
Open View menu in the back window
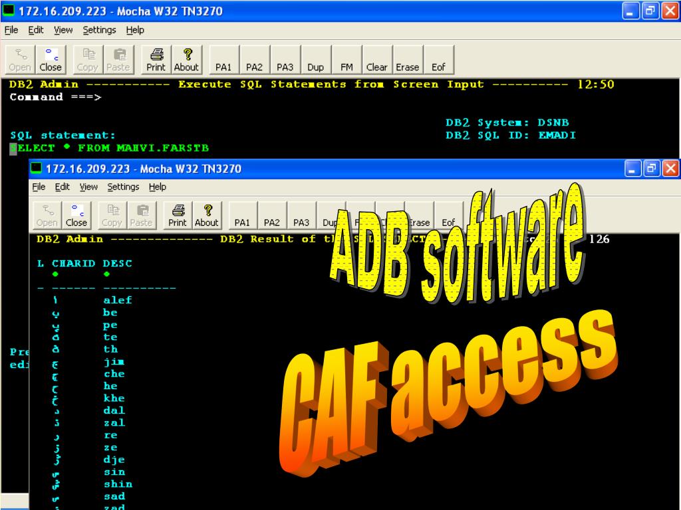tap(63, 30)
